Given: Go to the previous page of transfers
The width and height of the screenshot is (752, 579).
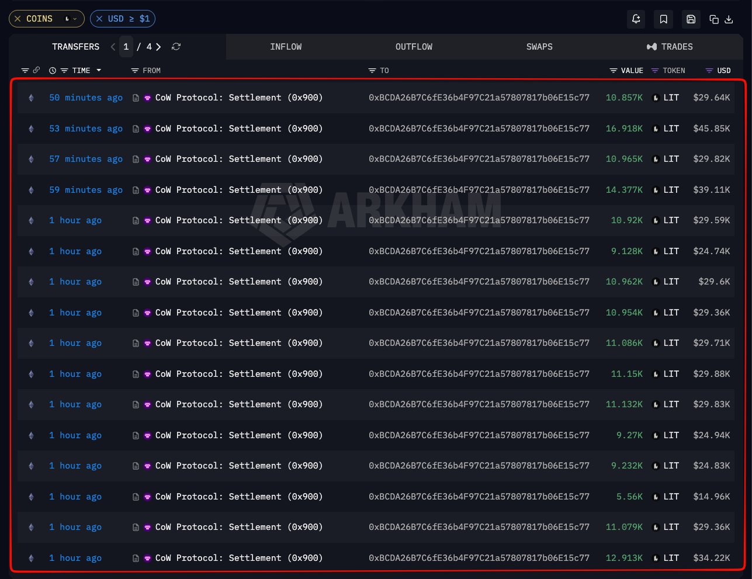Looking at the screenshot, I should coord(113,47).
